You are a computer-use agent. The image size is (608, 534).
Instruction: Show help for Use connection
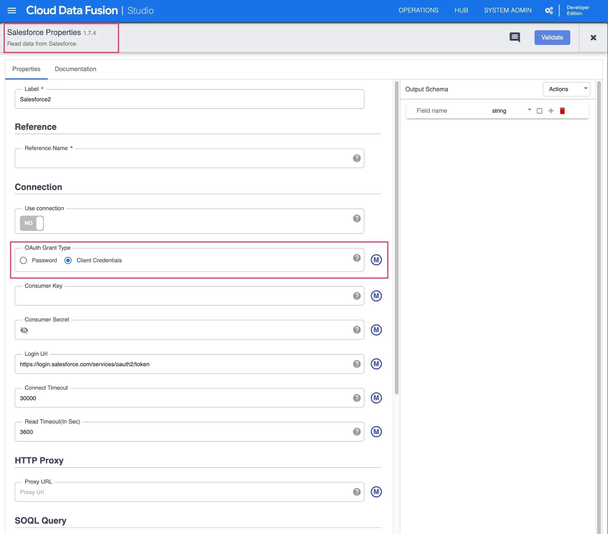coord(357,219)
